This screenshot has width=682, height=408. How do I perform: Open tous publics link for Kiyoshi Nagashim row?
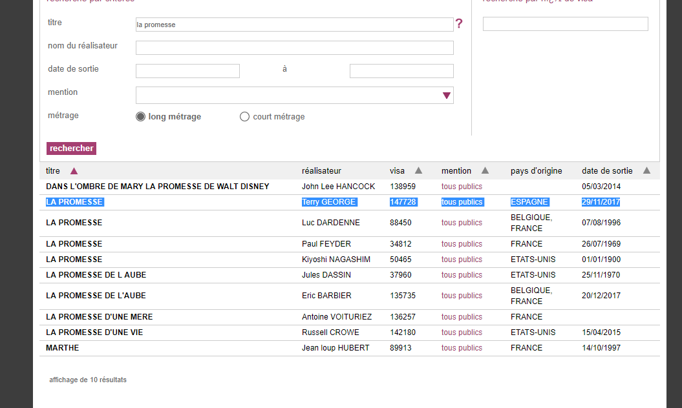pyautogui.click(x=462, y=260)
